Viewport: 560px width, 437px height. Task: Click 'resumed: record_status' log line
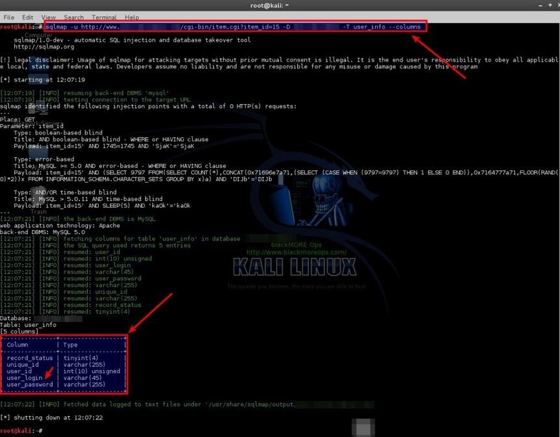point(71,305)
